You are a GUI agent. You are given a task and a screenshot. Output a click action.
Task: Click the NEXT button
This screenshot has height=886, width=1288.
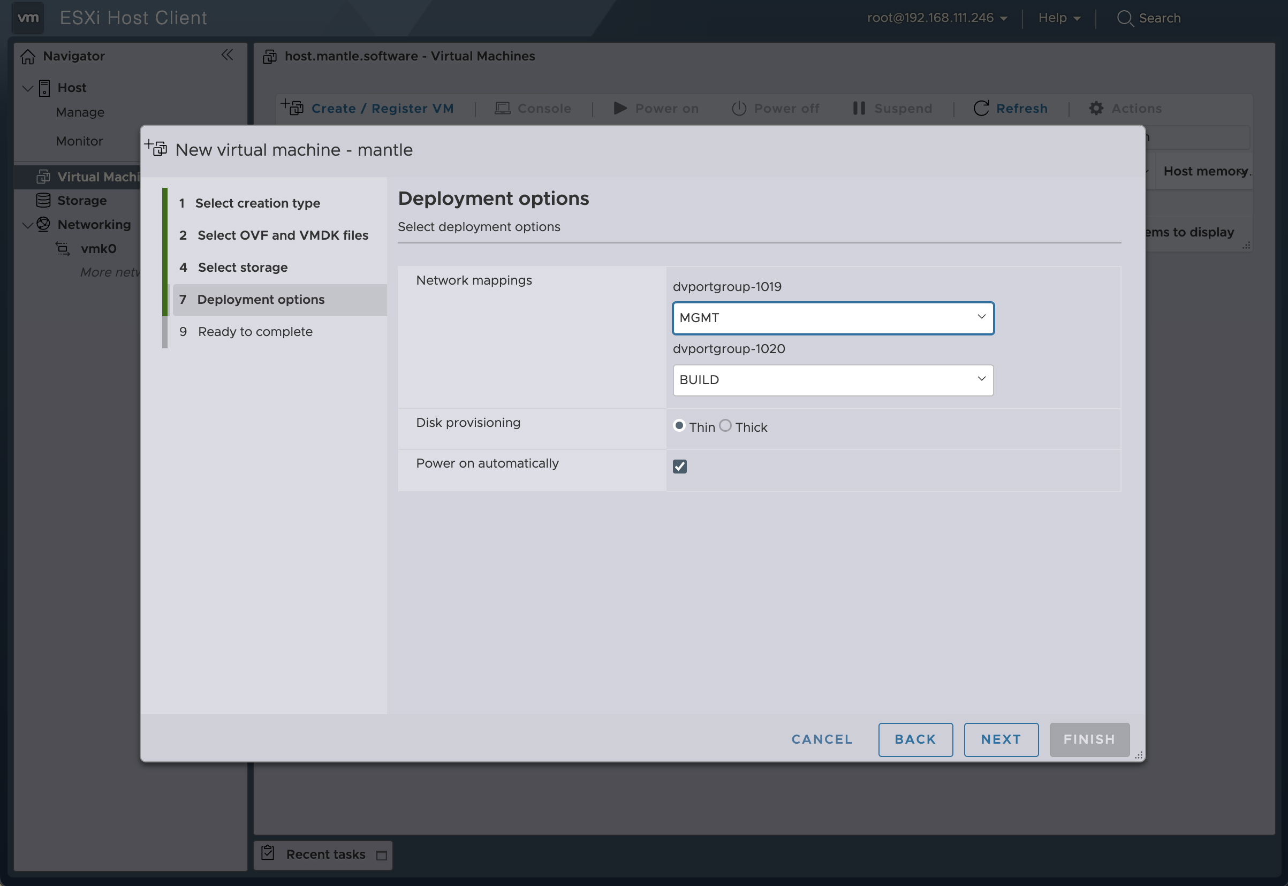[x=1001, y=739]
